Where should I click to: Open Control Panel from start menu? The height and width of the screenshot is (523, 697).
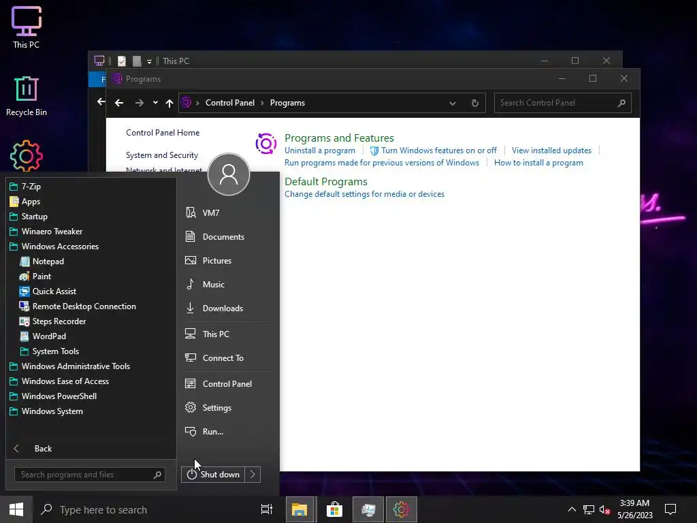pos(218,384)
